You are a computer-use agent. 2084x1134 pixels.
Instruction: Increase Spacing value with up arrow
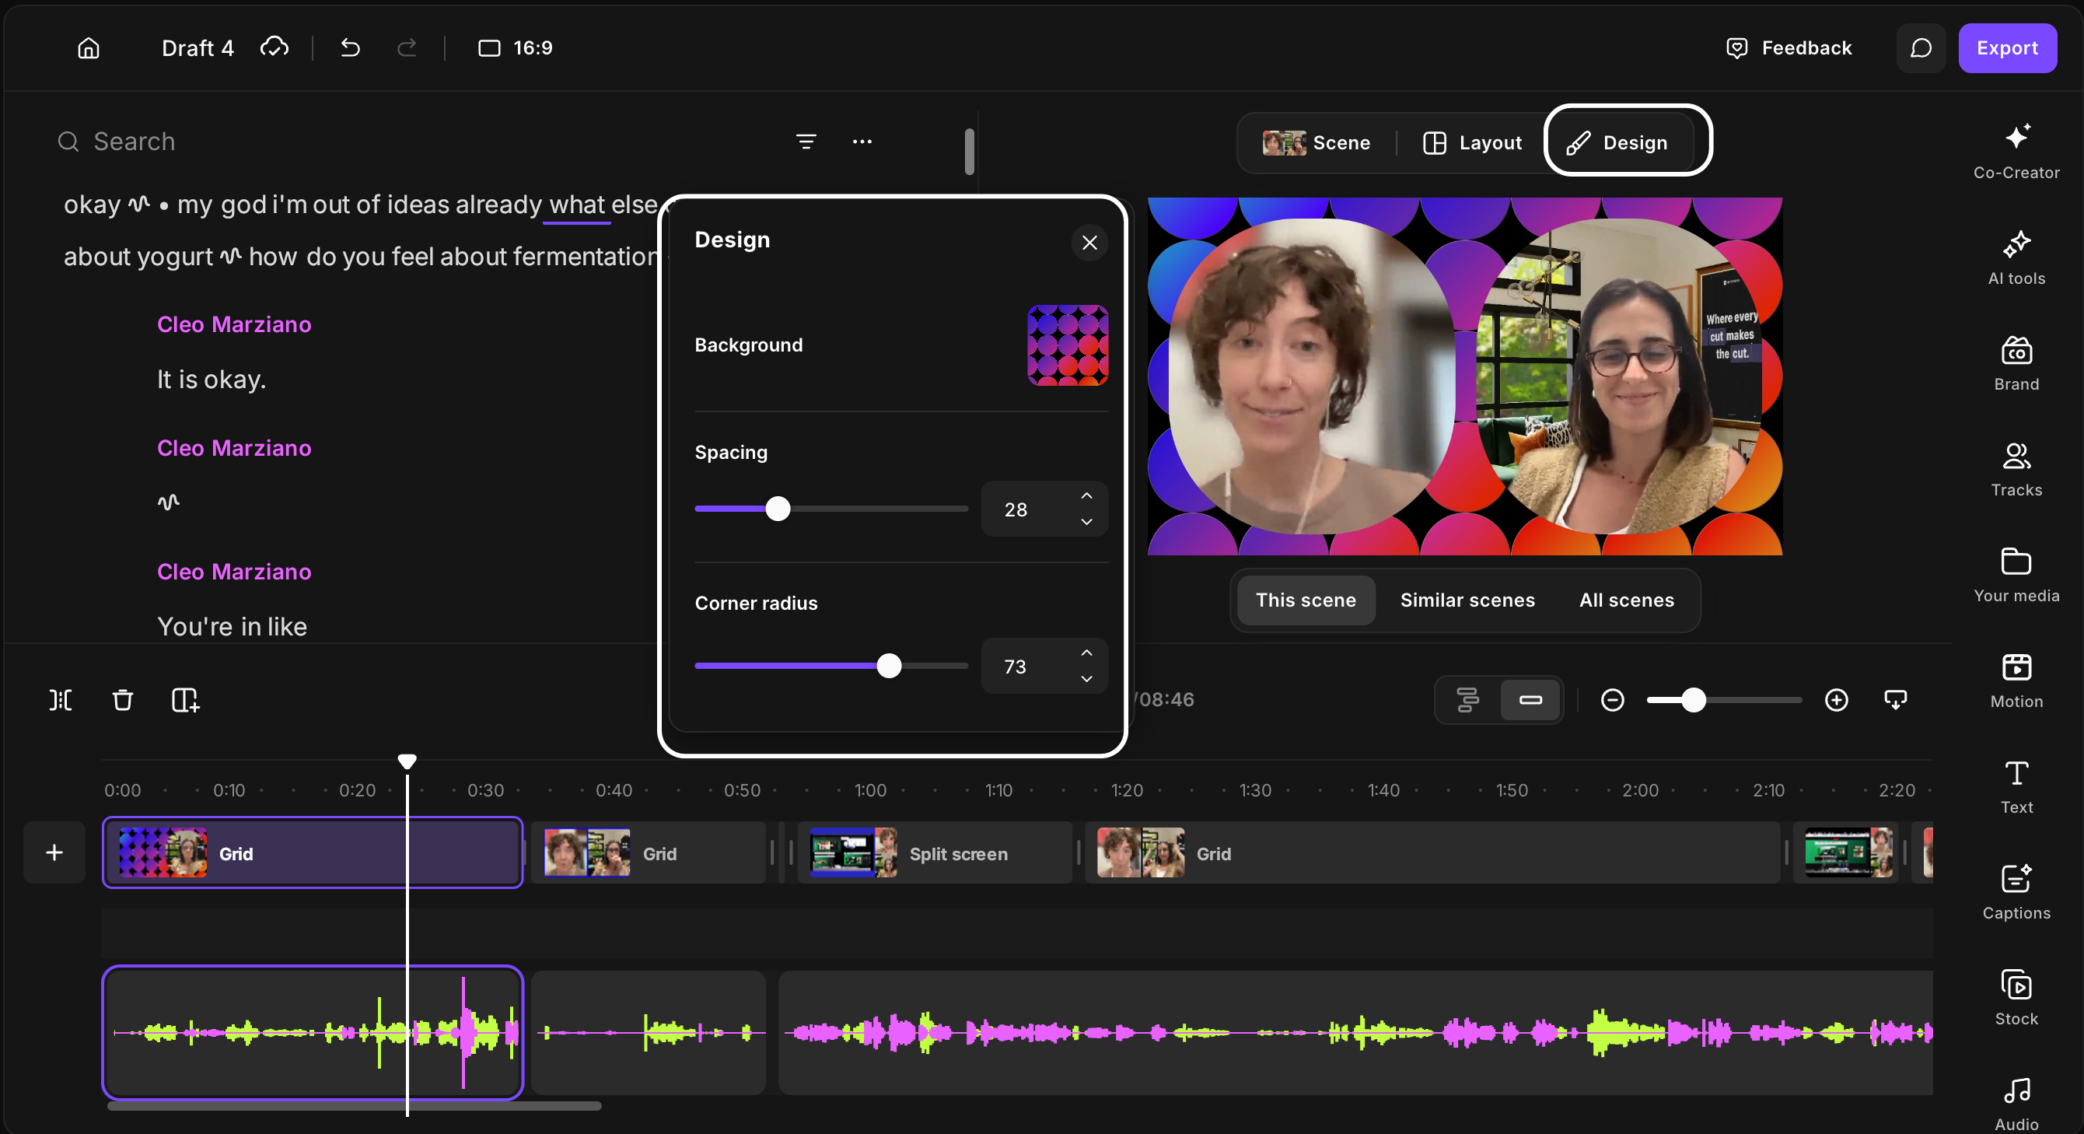[x=1086, y=495]
